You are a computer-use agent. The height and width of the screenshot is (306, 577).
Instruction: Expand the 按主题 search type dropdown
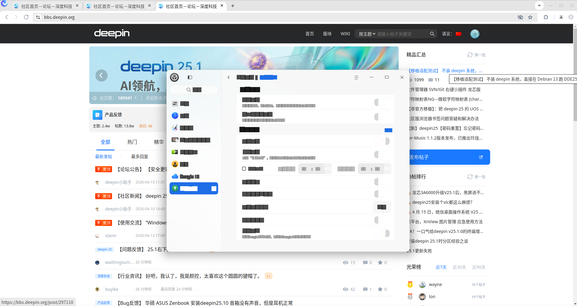coord(367,34)
